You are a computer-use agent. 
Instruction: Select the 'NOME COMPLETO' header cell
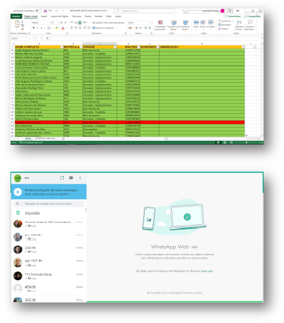(x=39, y=47)
